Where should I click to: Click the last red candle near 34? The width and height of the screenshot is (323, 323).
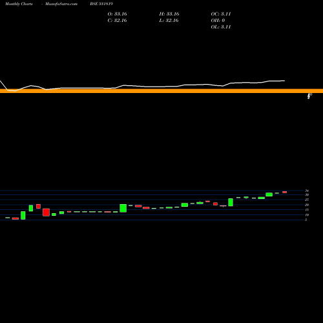point(285,192)
